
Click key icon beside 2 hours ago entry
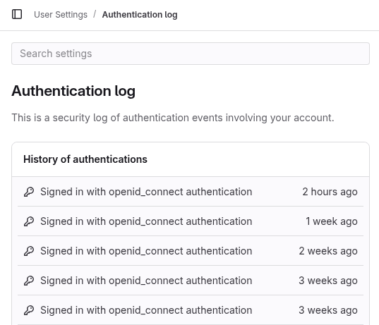click(x=29, y=192)
